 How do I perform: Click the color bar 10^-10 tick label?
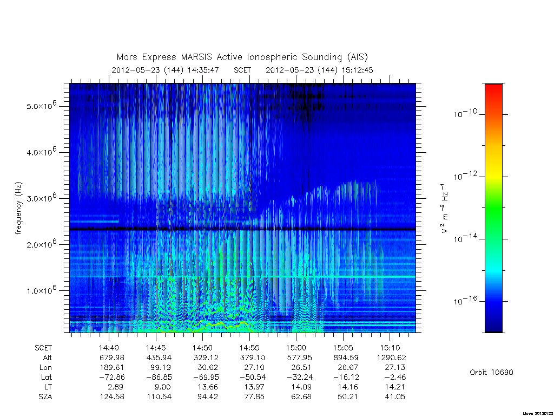465,113
